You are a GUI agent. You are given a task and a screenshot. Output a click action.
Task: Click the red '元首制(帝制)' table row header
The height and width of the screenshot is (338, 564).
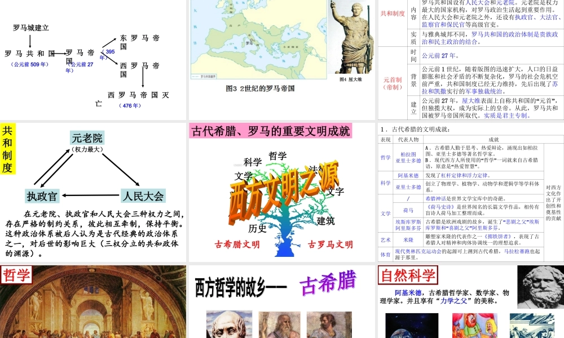[x=393, y=83]
